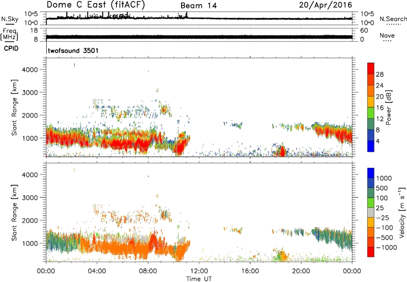The height and width of the screenshot is (282, 407).
Task: Click the red echo blob near 18:30 in power panel
Action: pos(282,151)
